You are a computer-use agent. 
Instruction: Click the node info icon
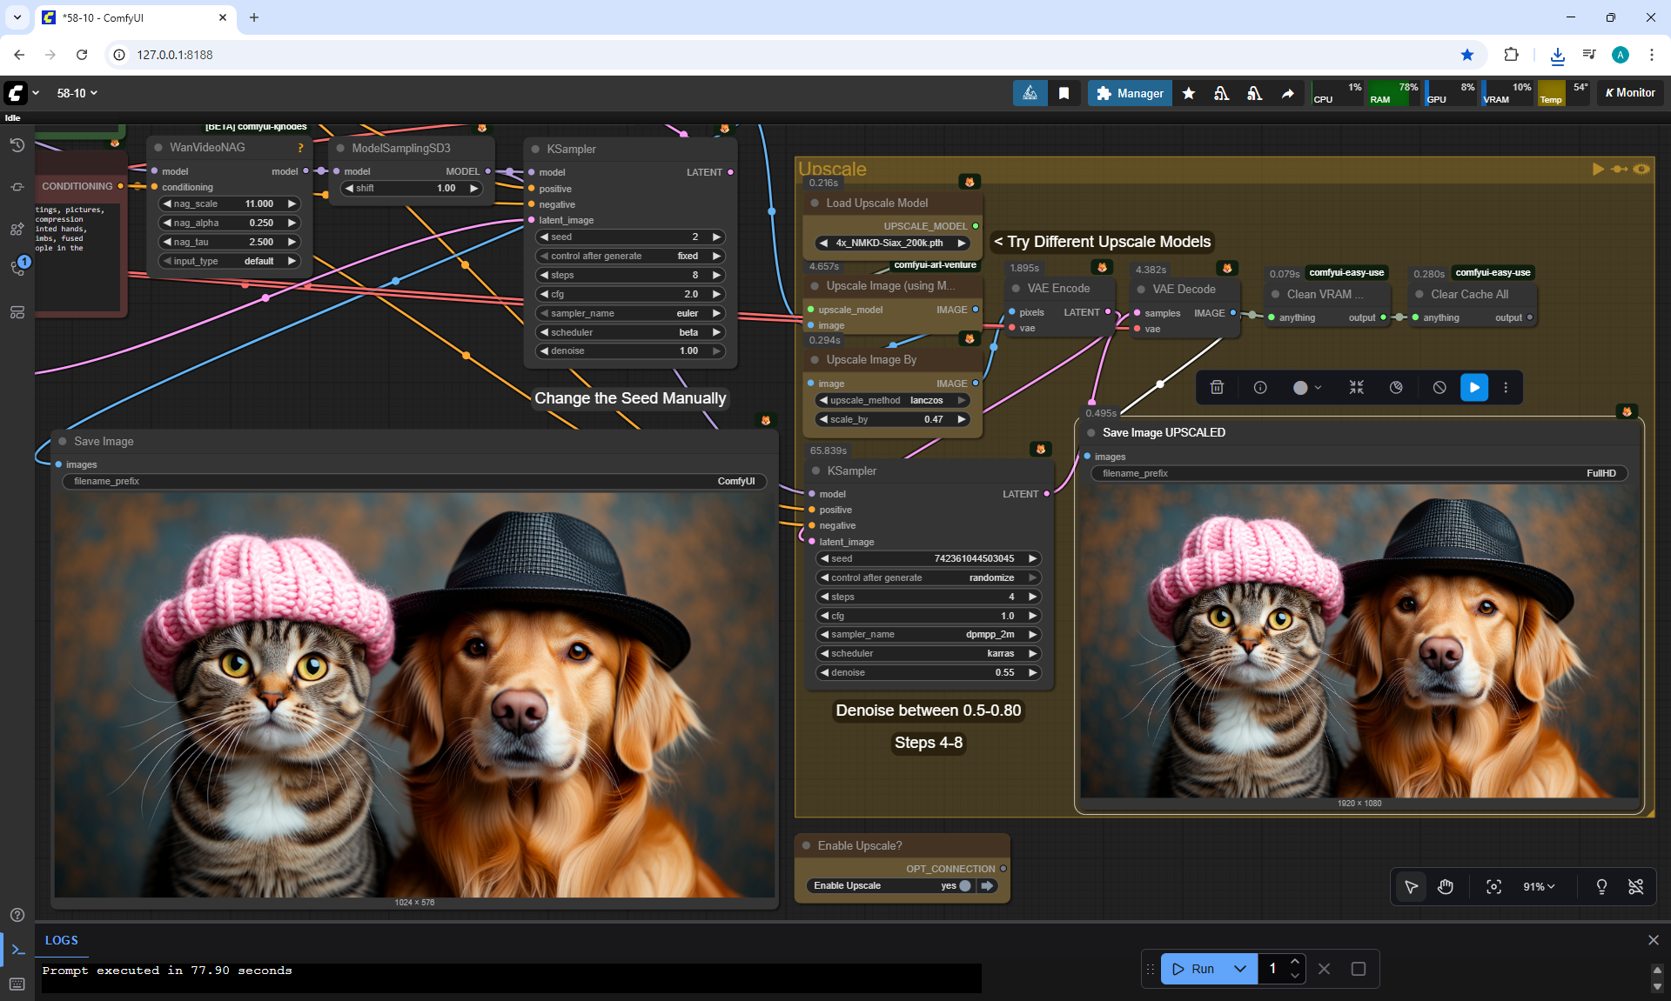[x=1259, y=388]
